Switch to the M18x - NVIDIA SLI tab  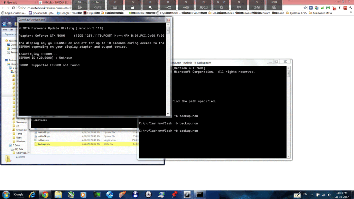pyautogui.click(x=54, y=2)
